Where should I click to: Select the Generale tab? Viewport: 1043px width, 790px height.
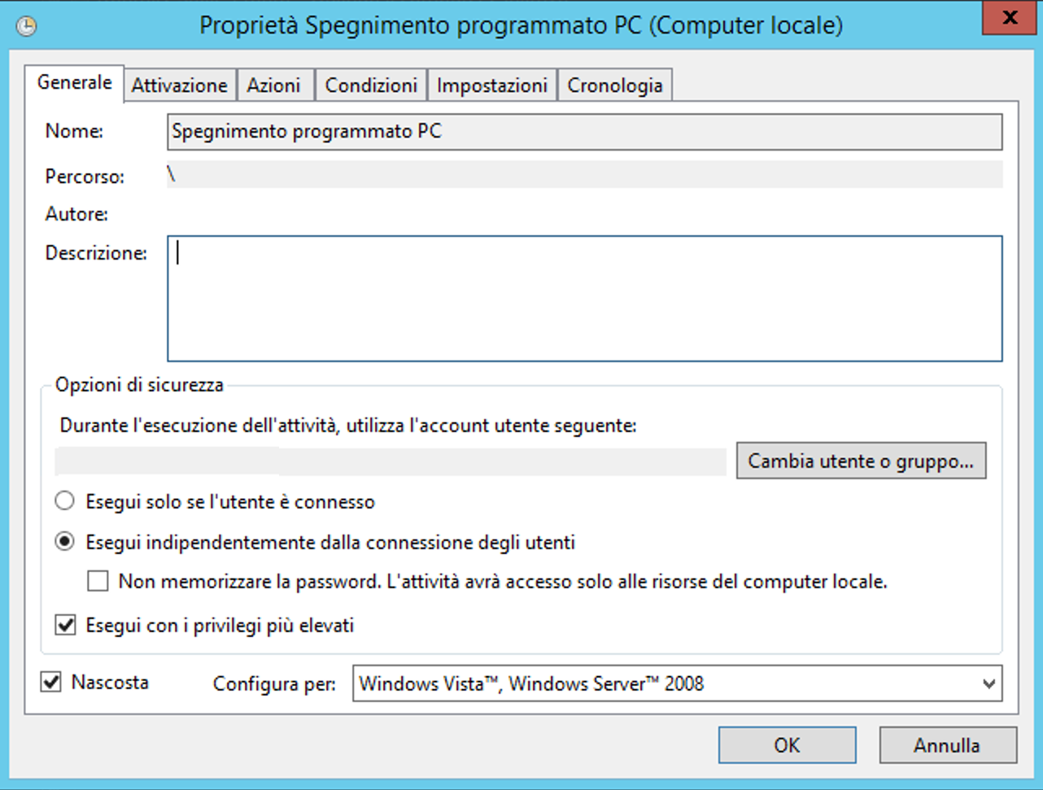(75, 83)
